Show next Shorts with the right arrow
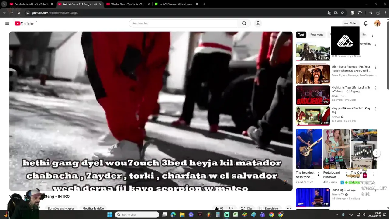The image size is (389, 219). pos(376,153)
